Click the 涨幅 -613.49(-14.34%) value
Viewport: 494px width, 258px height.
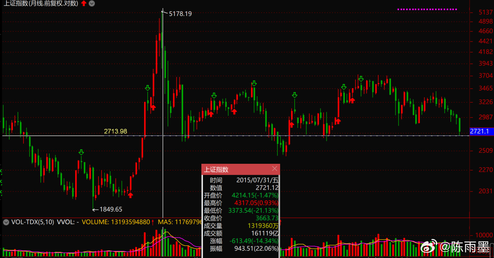(254, 241)
